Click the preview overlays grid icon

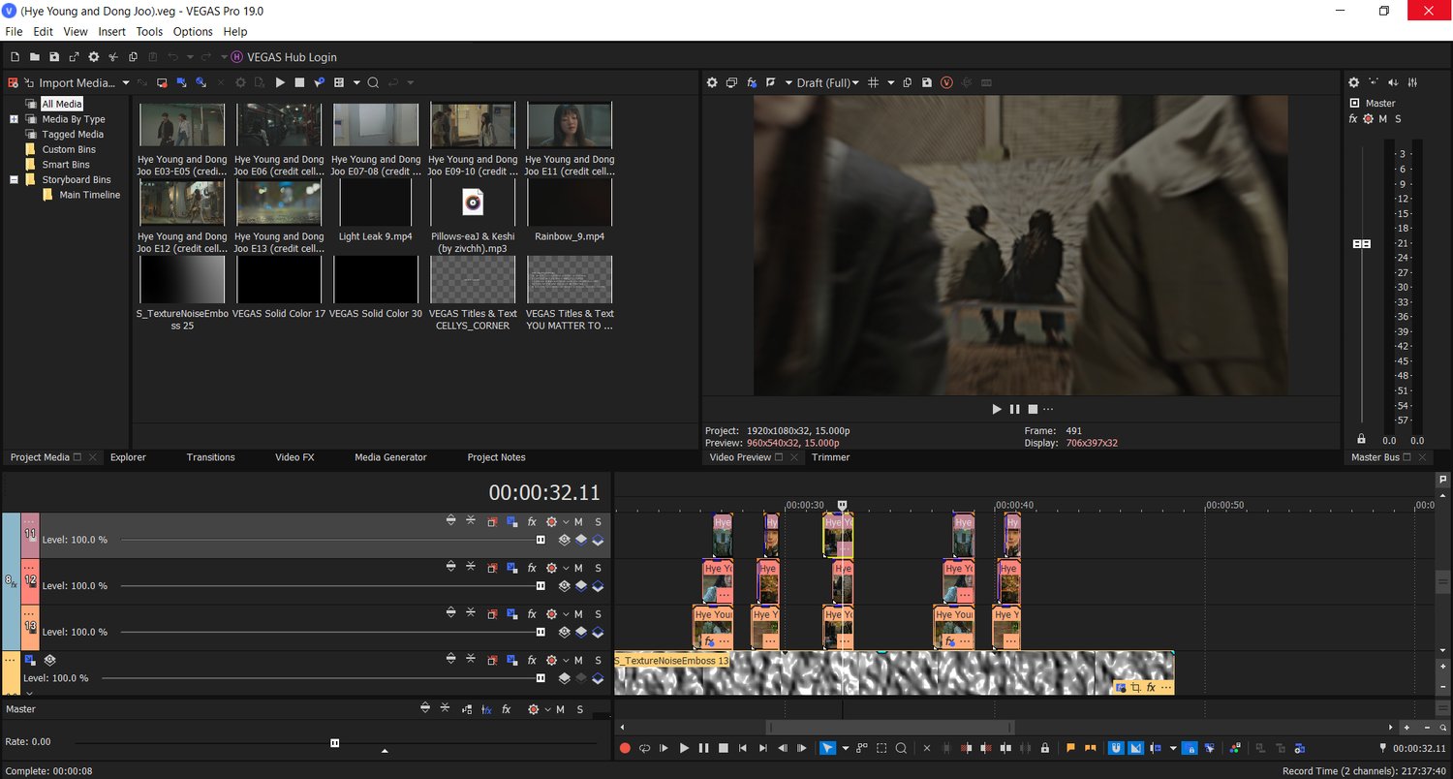(x=873, y=83)
